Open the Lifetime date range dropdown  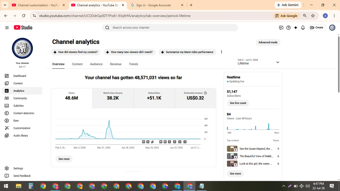258,62
